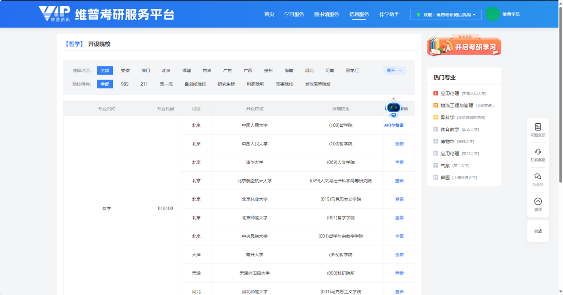Screen dimensions: 563x295
Task: Select 双一流 in school characteristics
Action: (166, 84)
